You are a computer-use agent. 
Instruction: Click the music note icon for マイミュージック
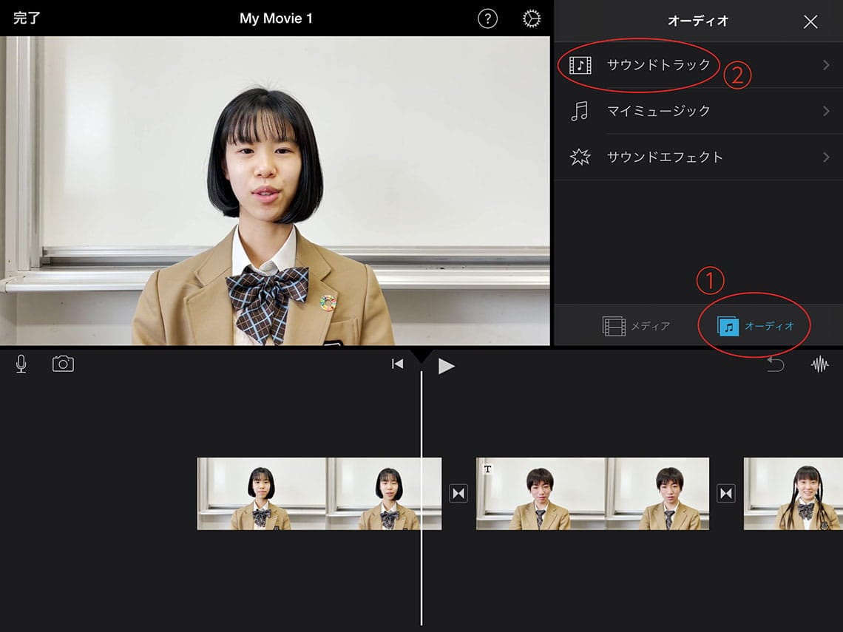pos(580,111)
